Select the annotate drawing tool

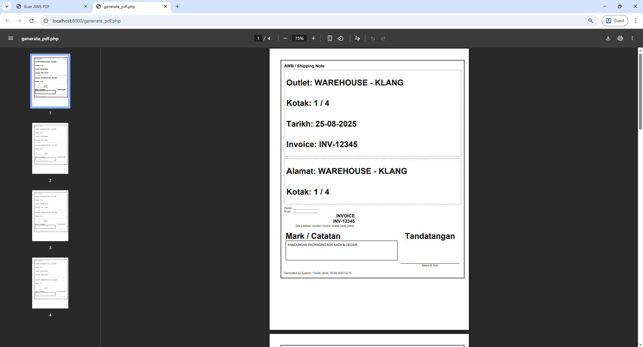[x=357, y=38]
